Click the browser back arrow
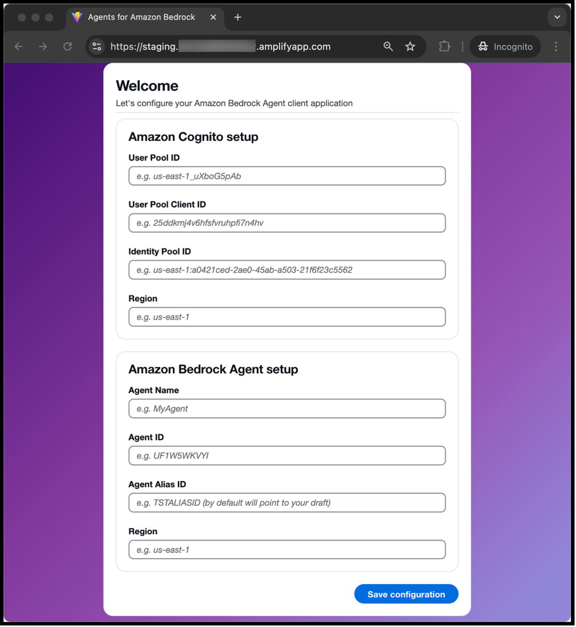576x627 pixels. (19, 47)
